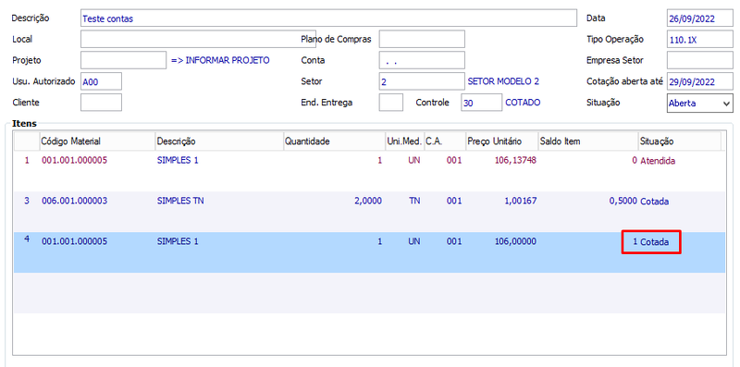Click the Uni.Med. column header
The image size is (740, 367).
pos(404,141)
